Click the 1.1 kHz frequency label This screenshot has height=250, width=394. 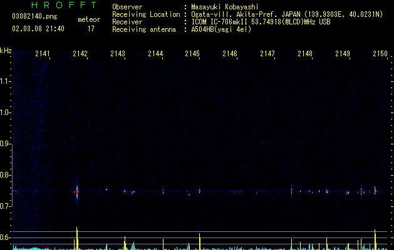(5, 81)
